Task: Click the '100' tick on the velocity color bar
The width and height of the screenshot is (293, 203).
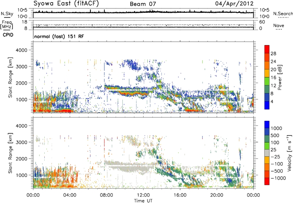Action: pyautogui.click(x=275, y=143)
